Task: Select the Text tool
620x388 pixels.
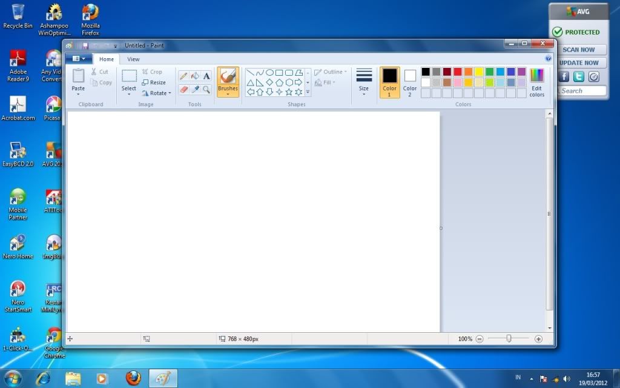Action: [206, 76]
